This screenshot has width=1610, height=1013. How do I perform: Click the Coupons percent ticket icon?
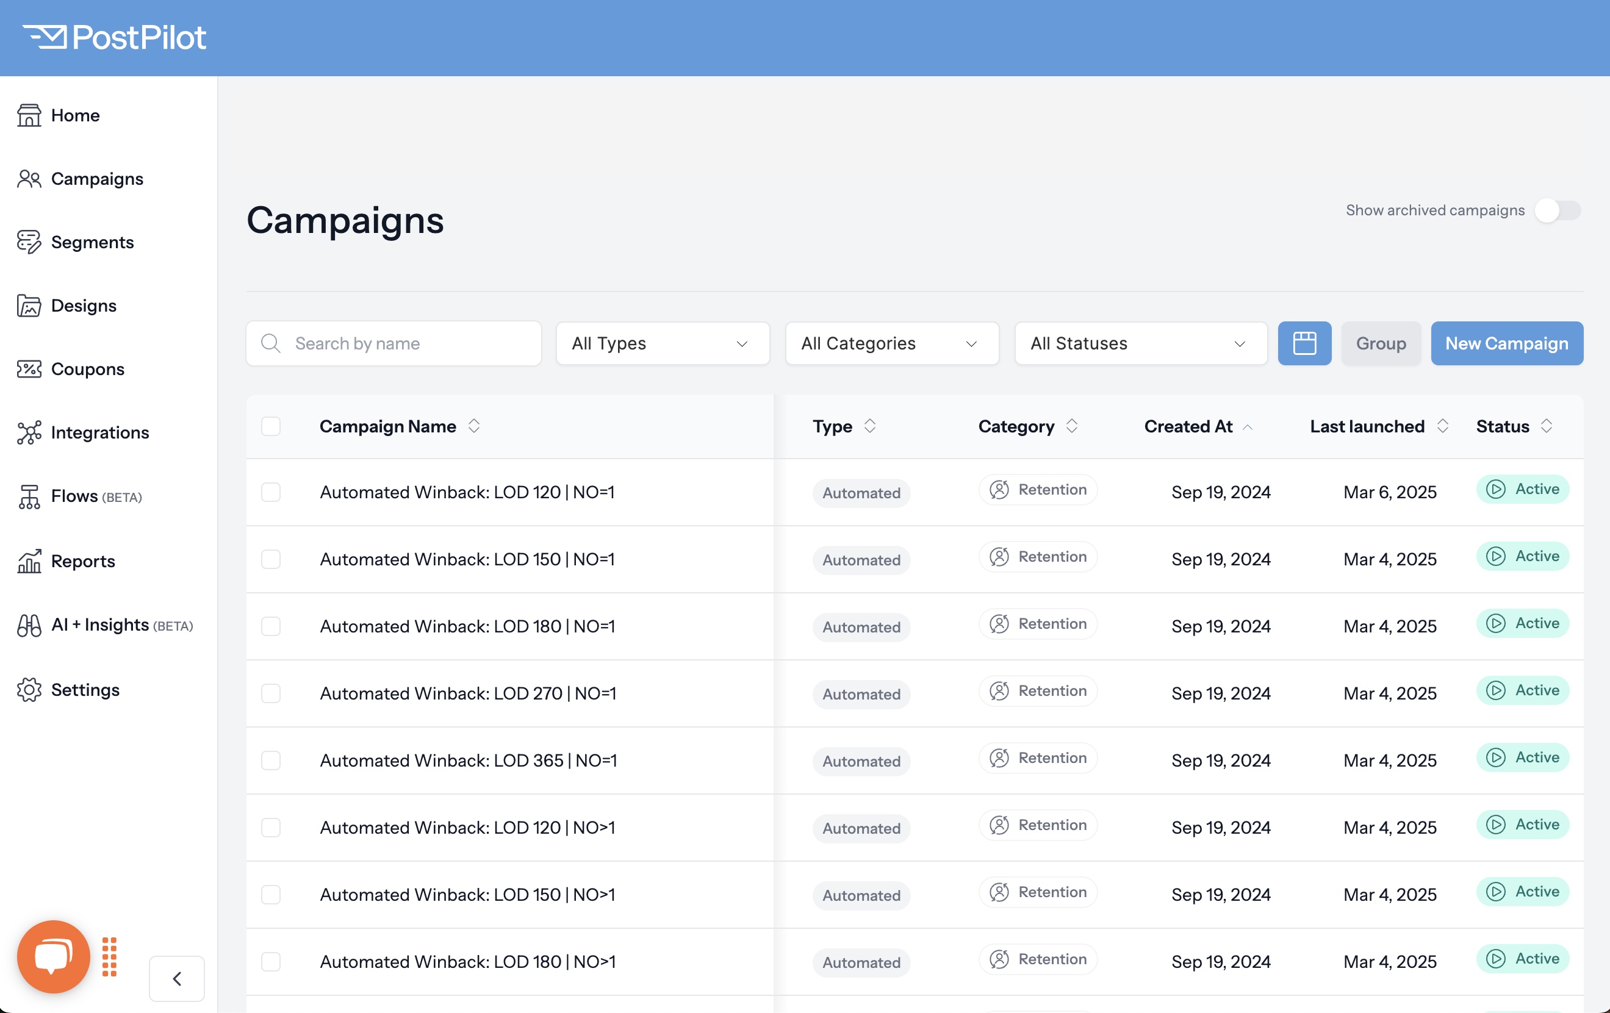click(29, 369)
